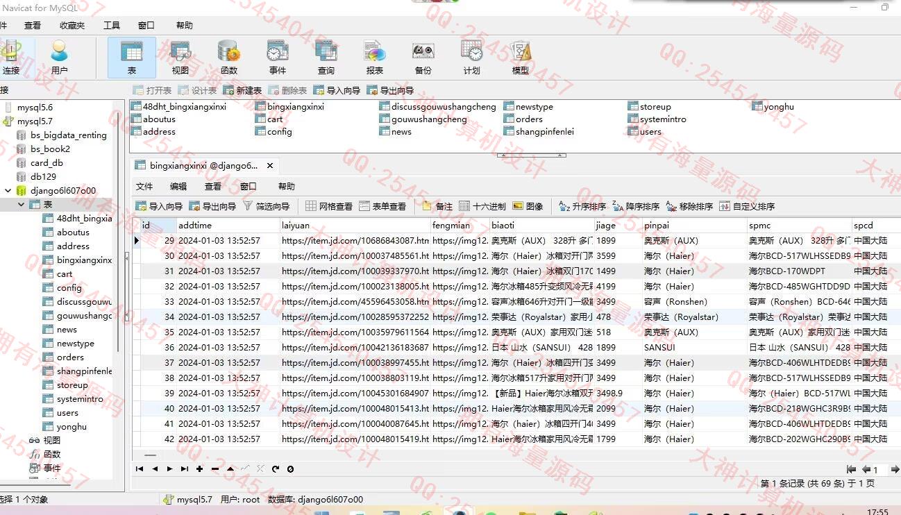Collapse the 表 tables tree node

point(21,205)
